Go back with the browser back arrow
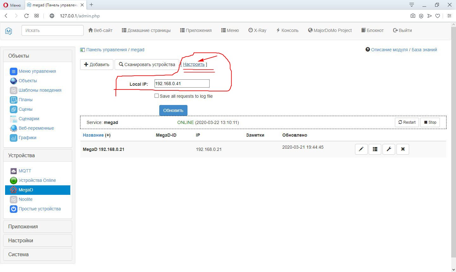The width and height of the screenshot is (456, 272). (6, 16)
